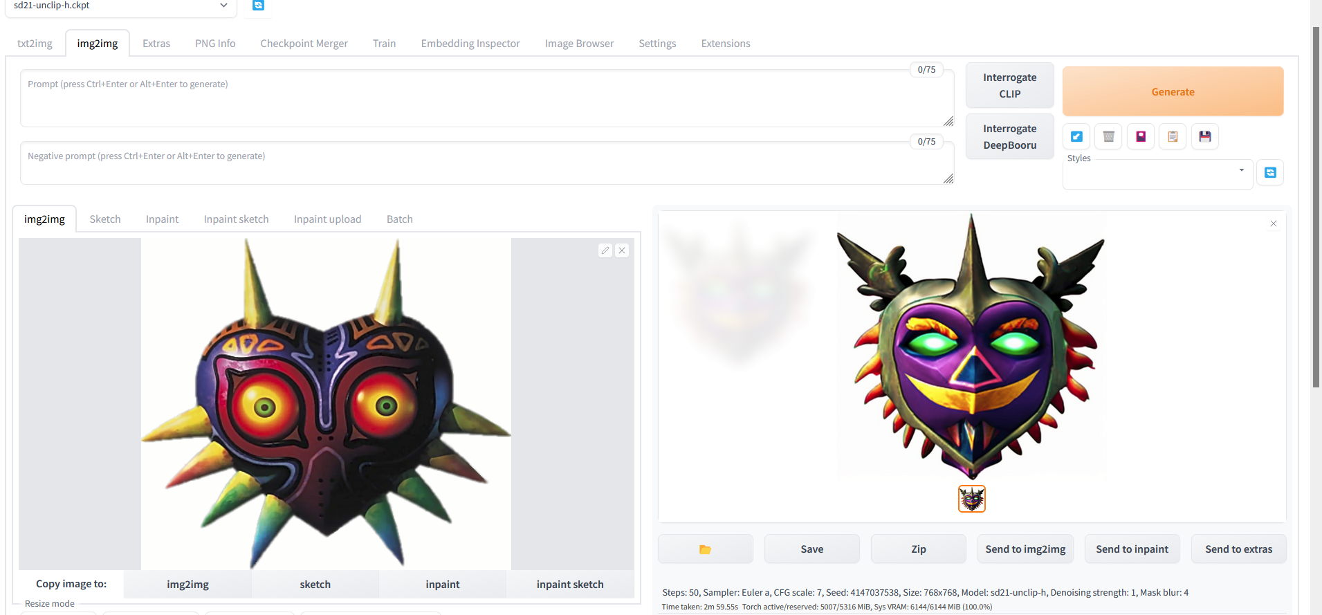Screen dimensions: 1322x615
Task: Copy the input image to inpaint sketch
Action: coord(570,585)
